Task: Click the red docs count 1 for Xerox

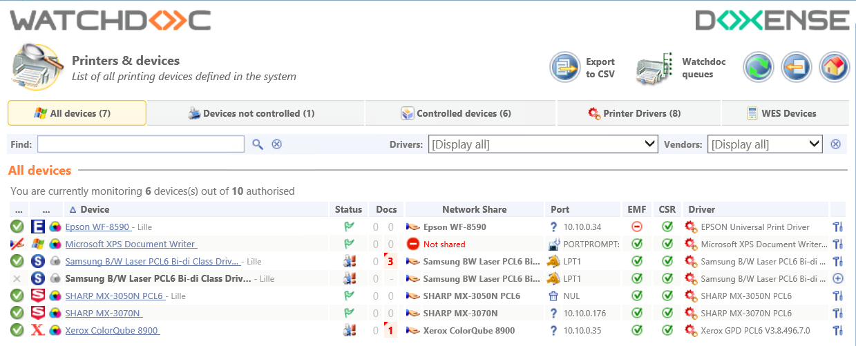Action: [x=390, y=330]
